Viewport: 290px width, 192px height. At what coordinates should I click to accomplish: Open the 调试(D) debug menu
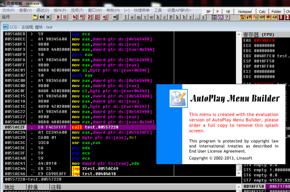coord(42,10)
